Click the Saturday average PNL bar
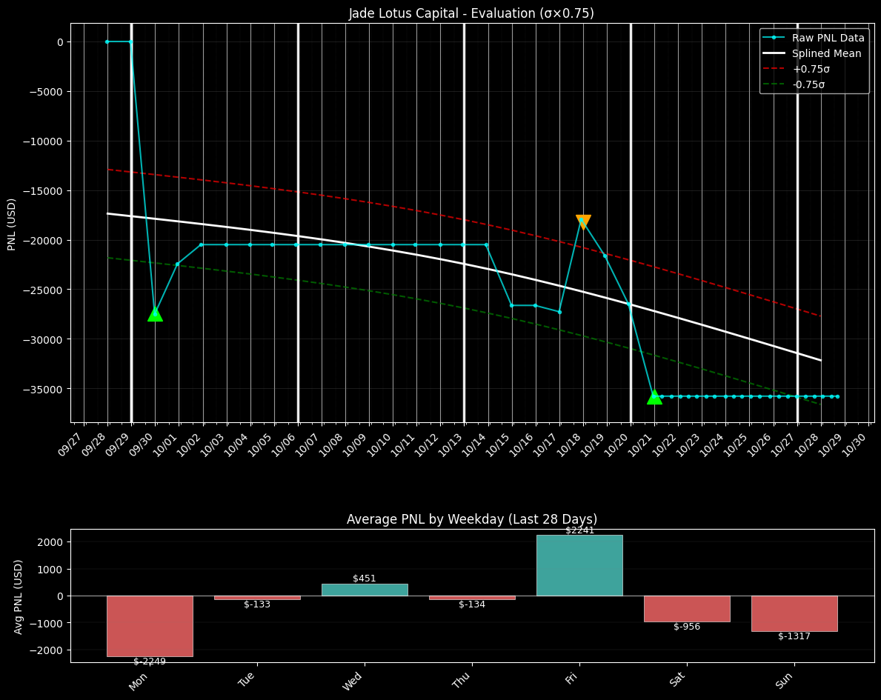Image resolution: width=881 pixels, height=700 pixels. tap(687, 608)
